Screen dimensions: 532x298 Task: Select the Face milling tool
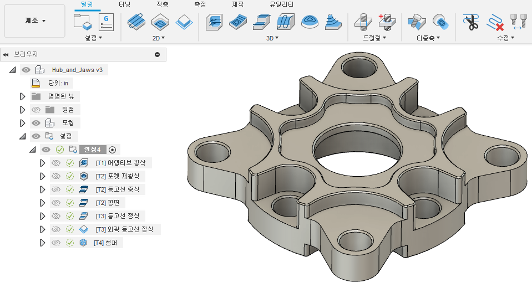coord(184,22)
